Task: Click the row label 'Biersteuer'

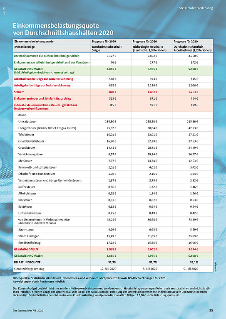Action: (x=25, y=200)
